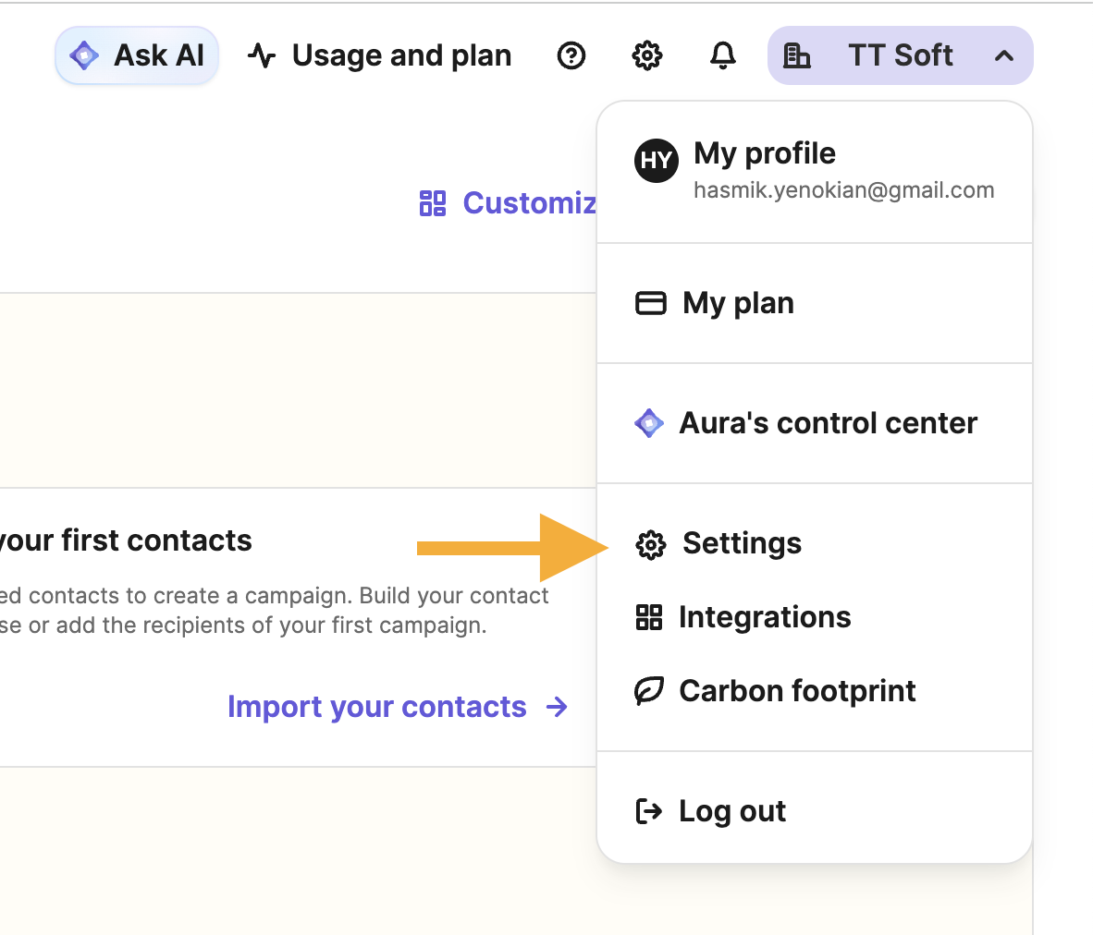Click the Customize dashboard link
Image resolution: width=1093 pixels, height=935 pixels.
508,203
